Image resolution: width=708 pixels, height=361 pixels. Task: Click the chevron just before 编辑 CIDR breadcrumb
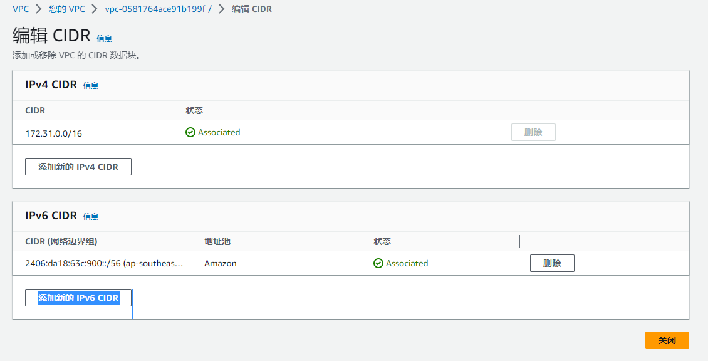[221, 9]
